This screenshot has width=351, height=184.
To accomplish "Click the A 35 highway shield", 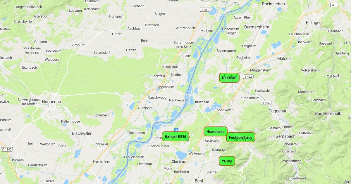I will click(204, 10).
